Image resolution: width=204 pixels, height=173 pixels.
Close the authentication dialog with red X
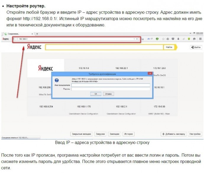[x=150, y=73]
